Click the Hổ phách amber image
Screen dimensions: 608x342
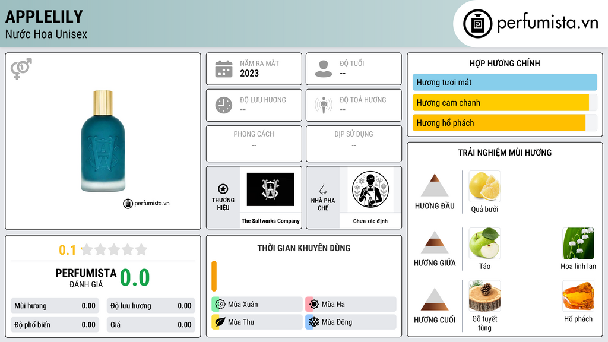pyautogui.click(x=578, y=296)
